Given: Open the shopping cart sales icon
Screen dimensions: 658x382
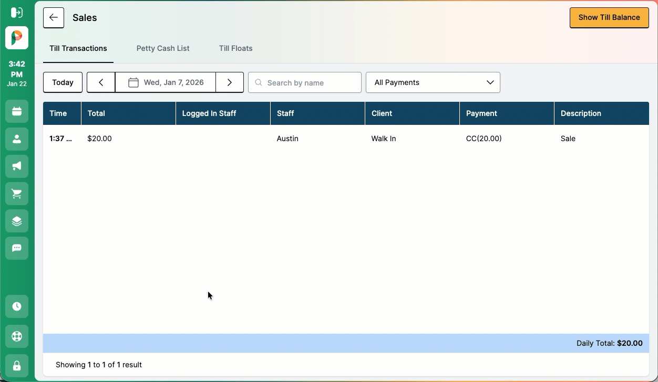Looking at the screenshot, I should pyautogui.click(x=17, y=194).
